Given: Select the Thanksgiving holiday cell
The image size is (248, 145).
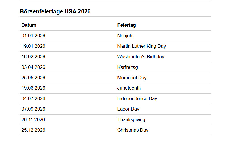Looking at the screenshot, I should 131,119.
